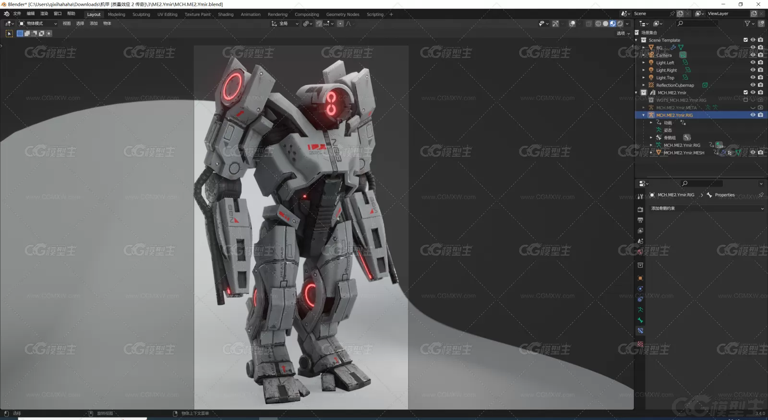Select rendered viewport shading mode
The width and height of the screenshot is (768, 420).
point(620,24)
